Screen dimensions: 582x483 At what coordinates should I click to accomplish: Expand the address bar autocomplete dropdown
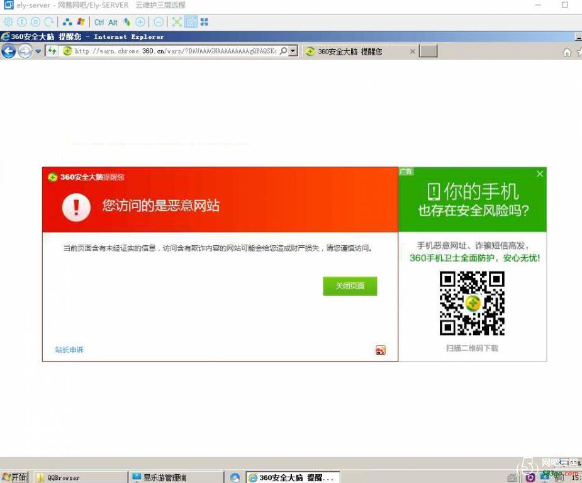[293, 51]
